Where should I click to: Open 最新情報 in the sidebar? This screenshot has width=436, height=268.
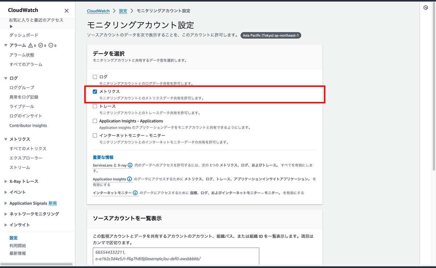(x=17, y=253)
